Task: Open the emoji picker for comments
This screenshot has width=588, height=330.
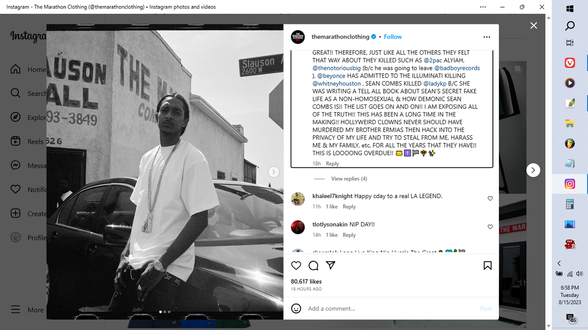Action: [296, 308]
